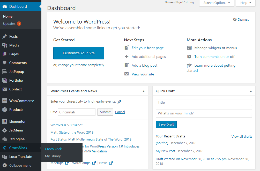Collapse the WordPress Events and News panel
This screenshot has width=260, height=171.
click(x=144, y=91)
